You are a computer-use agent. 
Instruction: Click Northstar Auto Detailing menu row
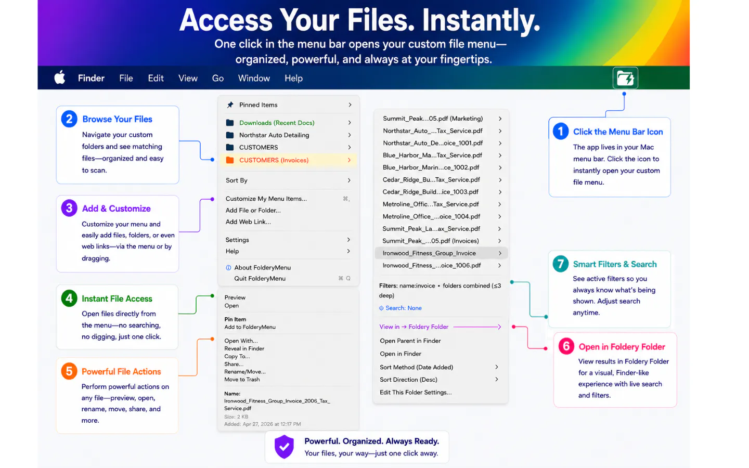coord(289,135)
